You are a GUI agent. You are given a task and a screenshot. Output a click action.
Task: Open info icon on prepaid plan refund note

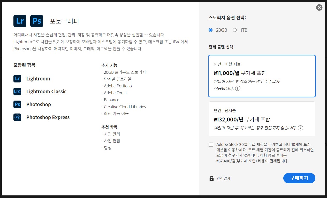click(x=300, y=128)
